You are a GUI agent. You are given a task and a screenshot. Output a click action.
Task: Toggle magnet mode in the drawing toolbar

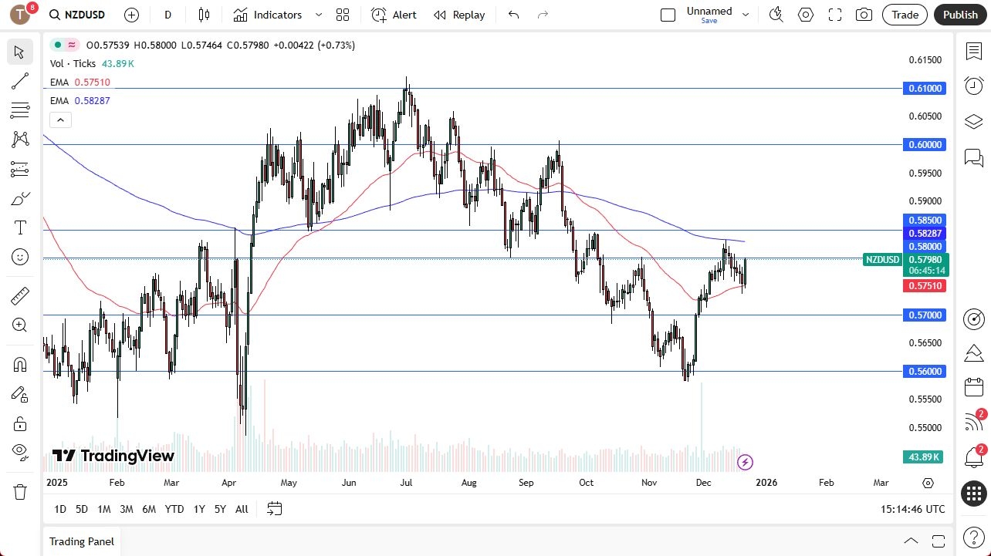20,363
